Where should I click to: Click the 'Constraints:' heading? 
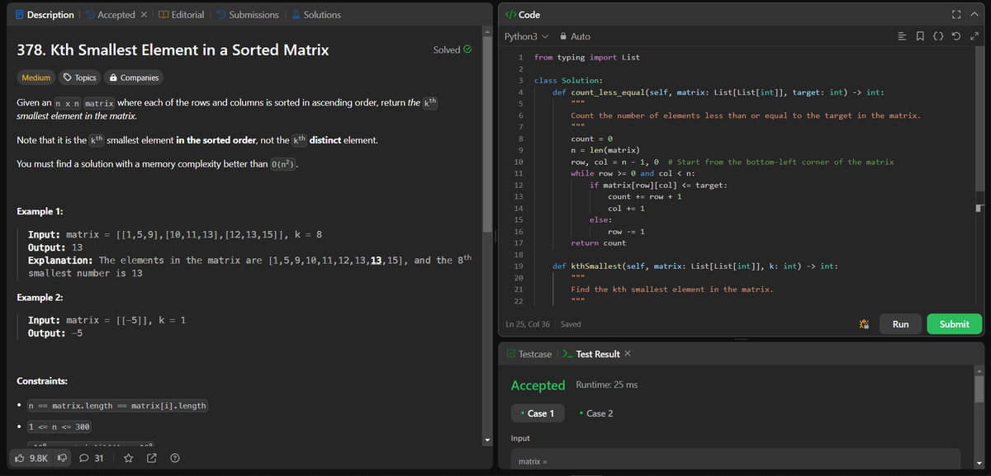[x=42, y=381]
